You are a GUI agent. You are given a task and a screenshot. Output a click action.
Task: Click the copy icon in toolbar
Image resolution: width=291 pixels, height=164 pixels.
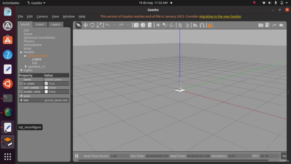point(180,25)
